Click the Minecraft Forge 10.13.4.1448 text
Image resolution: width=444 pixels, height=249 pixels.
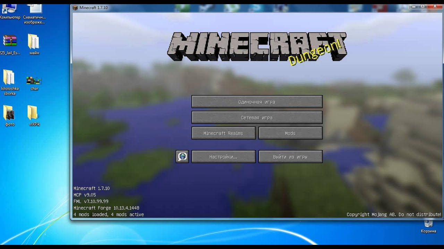click(106, 208)
